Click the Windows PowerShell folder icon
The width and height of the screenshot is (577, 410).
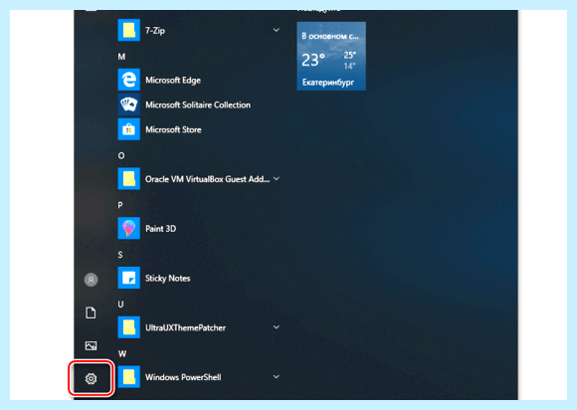pos(128,376)
